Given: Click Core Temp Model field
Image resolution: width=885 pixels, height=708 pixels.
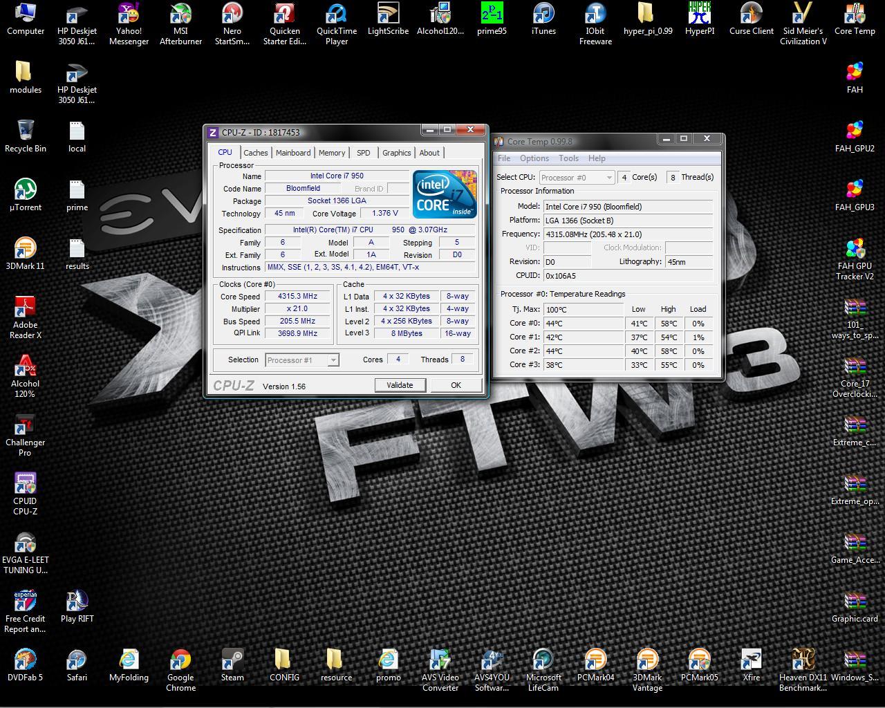Looking at the screenshot, I should tap(628, 207).
